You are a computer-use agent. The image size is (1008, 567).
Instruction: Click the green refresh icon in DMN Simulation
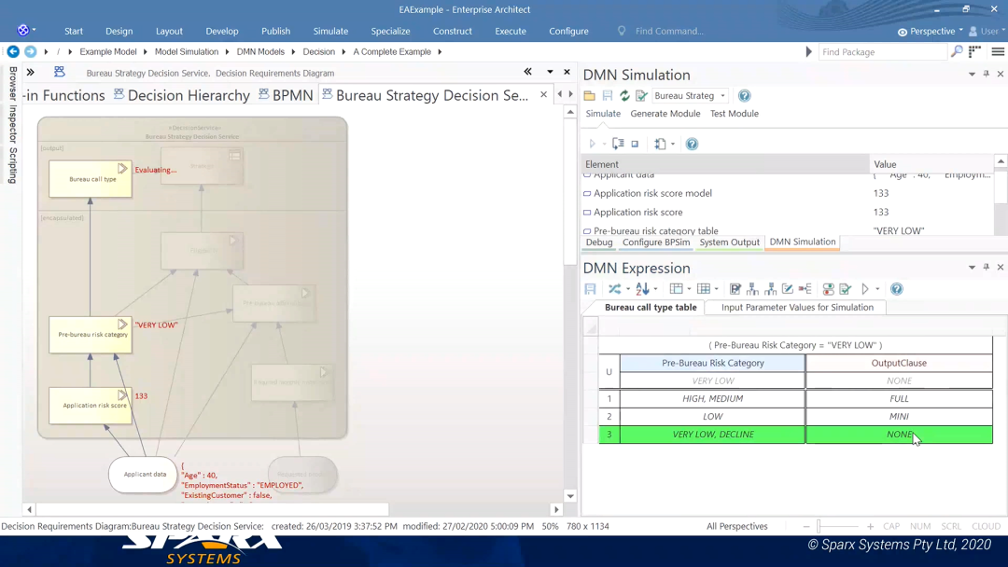pyautogui.click(x=624, y=96)
